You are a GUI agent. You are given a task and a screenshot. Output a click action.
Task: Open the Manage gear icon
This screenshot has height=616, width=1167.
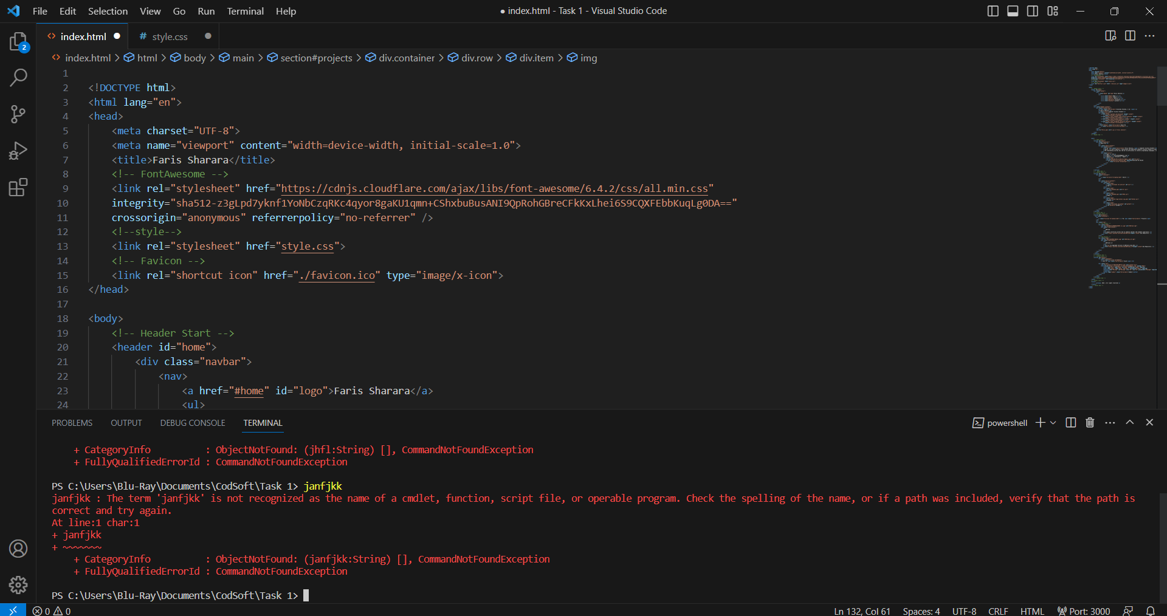pyautogui.click(x=18, y=585)
